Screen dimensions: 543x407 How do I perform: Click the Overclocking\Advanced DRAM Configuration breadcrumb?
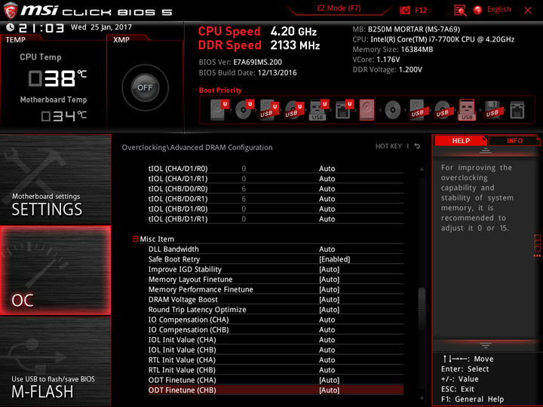click(197, 148)
